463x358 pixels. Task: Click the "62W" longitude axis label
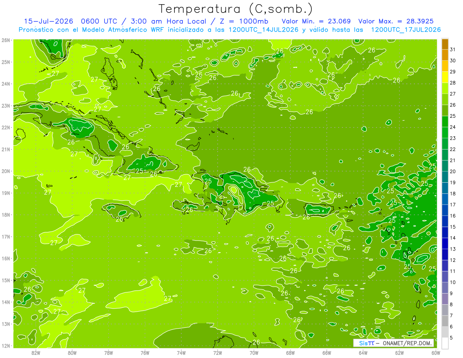point(399,353)
